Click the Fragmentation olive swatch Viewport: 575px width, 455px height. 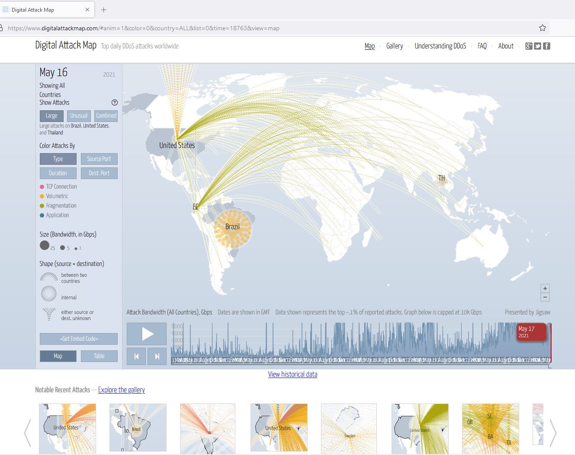(42, 206)
